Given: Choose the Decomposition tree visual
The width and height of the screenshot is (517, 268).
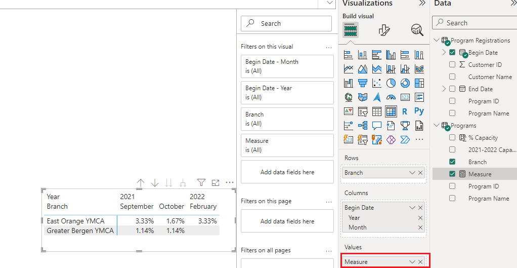Looking at the screenshot, I should tap(363, 126).
